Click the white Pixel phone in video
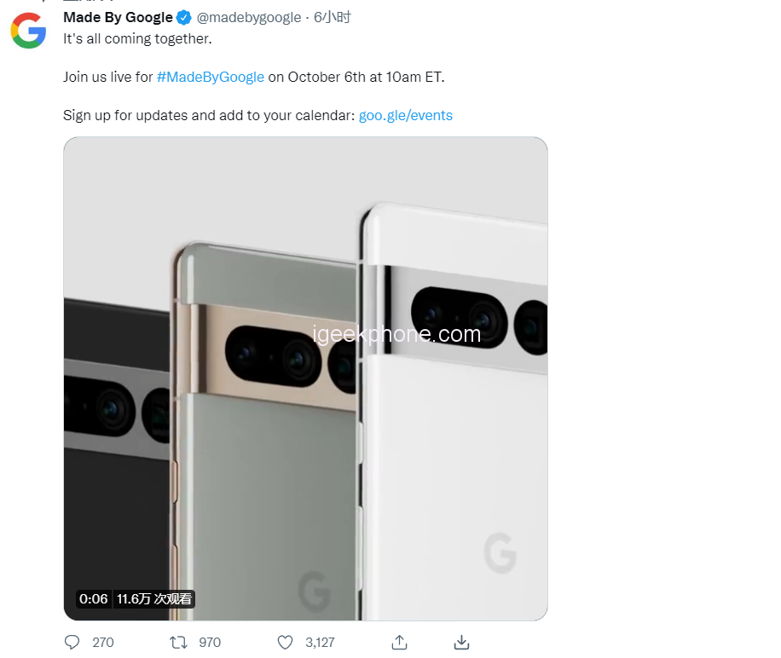 pyautogui.click(x=460, y=443)
